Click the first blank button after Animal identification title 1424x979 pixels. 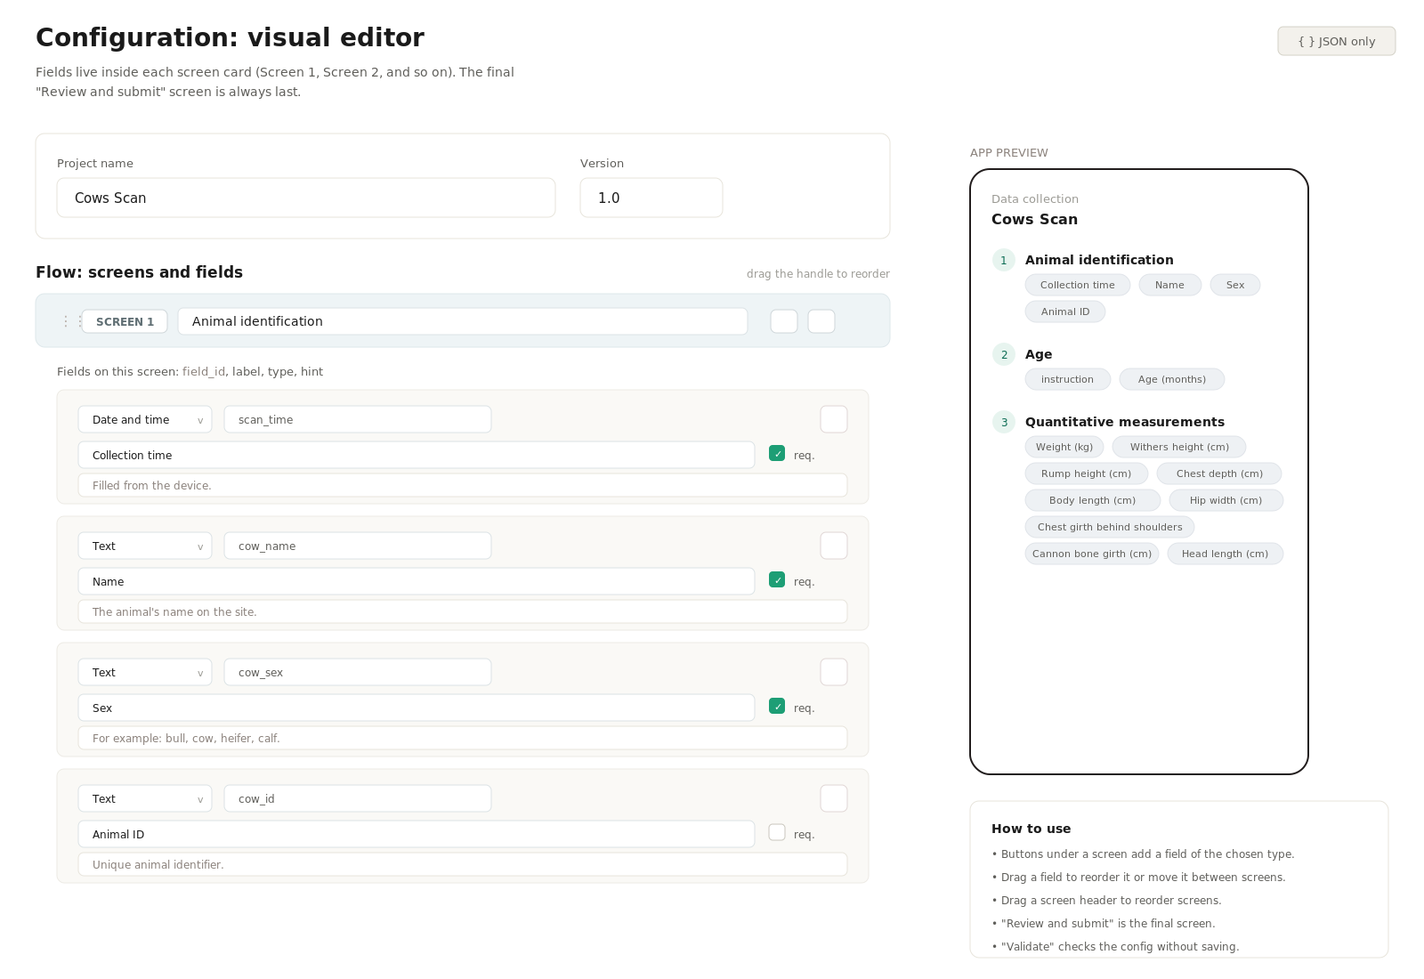pos(784,321)
